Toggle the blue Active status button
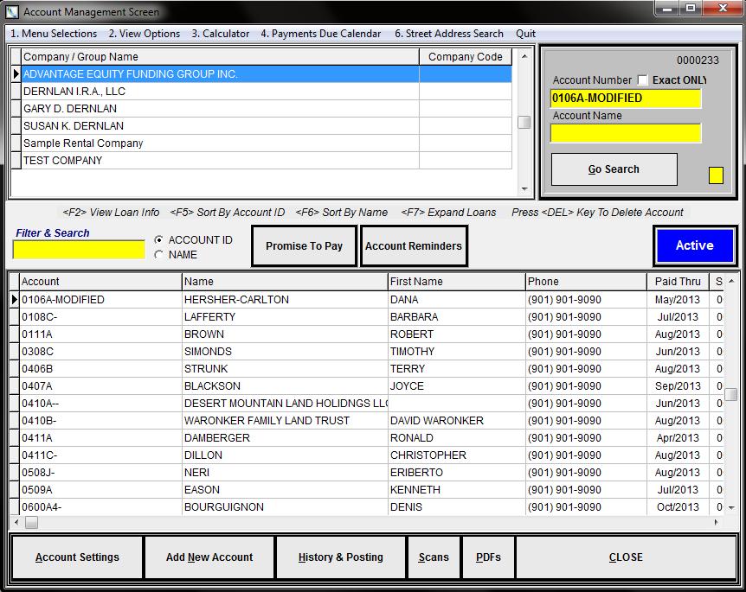 tap(695, 245)
